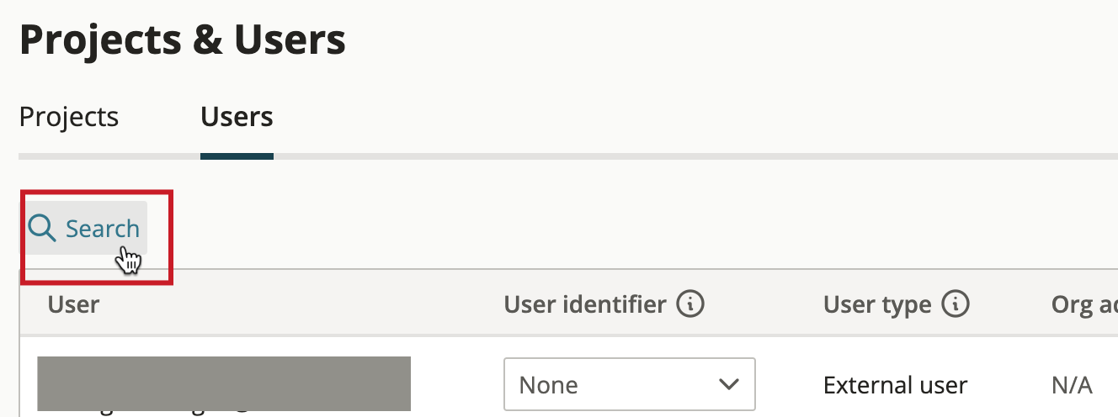Screen dimensions: 1118x417
Task: Select the External user cell
Action: [x=896, y=385]
